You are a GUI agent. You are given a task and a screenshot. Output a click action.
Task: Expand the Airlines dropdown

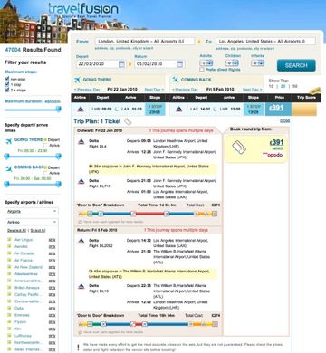[x=32, y=222]
